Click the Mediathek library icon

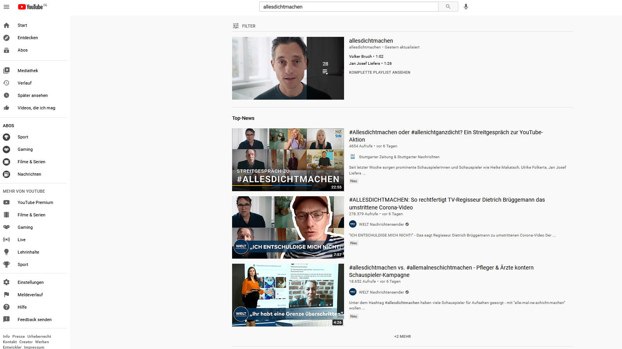click(6, 71)
